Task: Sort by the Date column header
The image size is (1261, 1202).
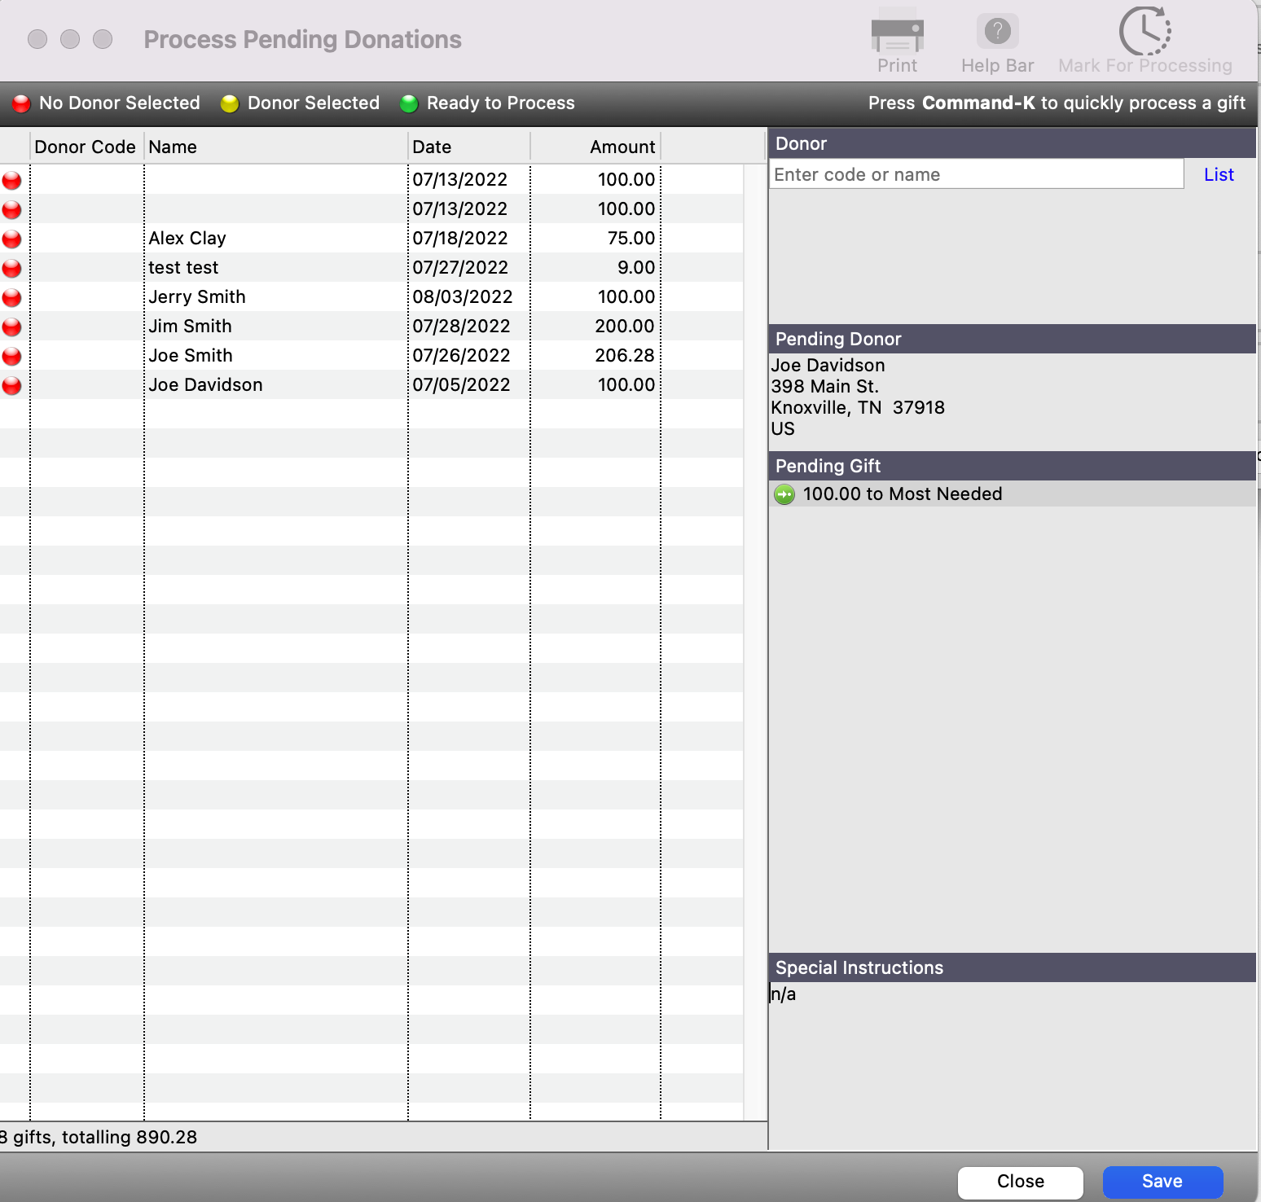Action: (x=432, y=147)
